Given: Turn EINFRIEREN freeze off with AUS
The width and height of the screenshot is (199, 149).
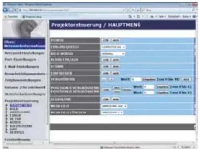Looking at the screenshot, I should coord(116,73).
